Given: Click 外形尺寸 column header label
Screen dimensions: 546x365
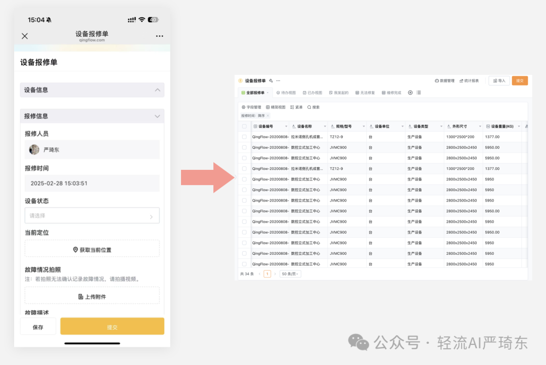Looking at the screenshot, I should pyautogui.click(x=460, y=126).
